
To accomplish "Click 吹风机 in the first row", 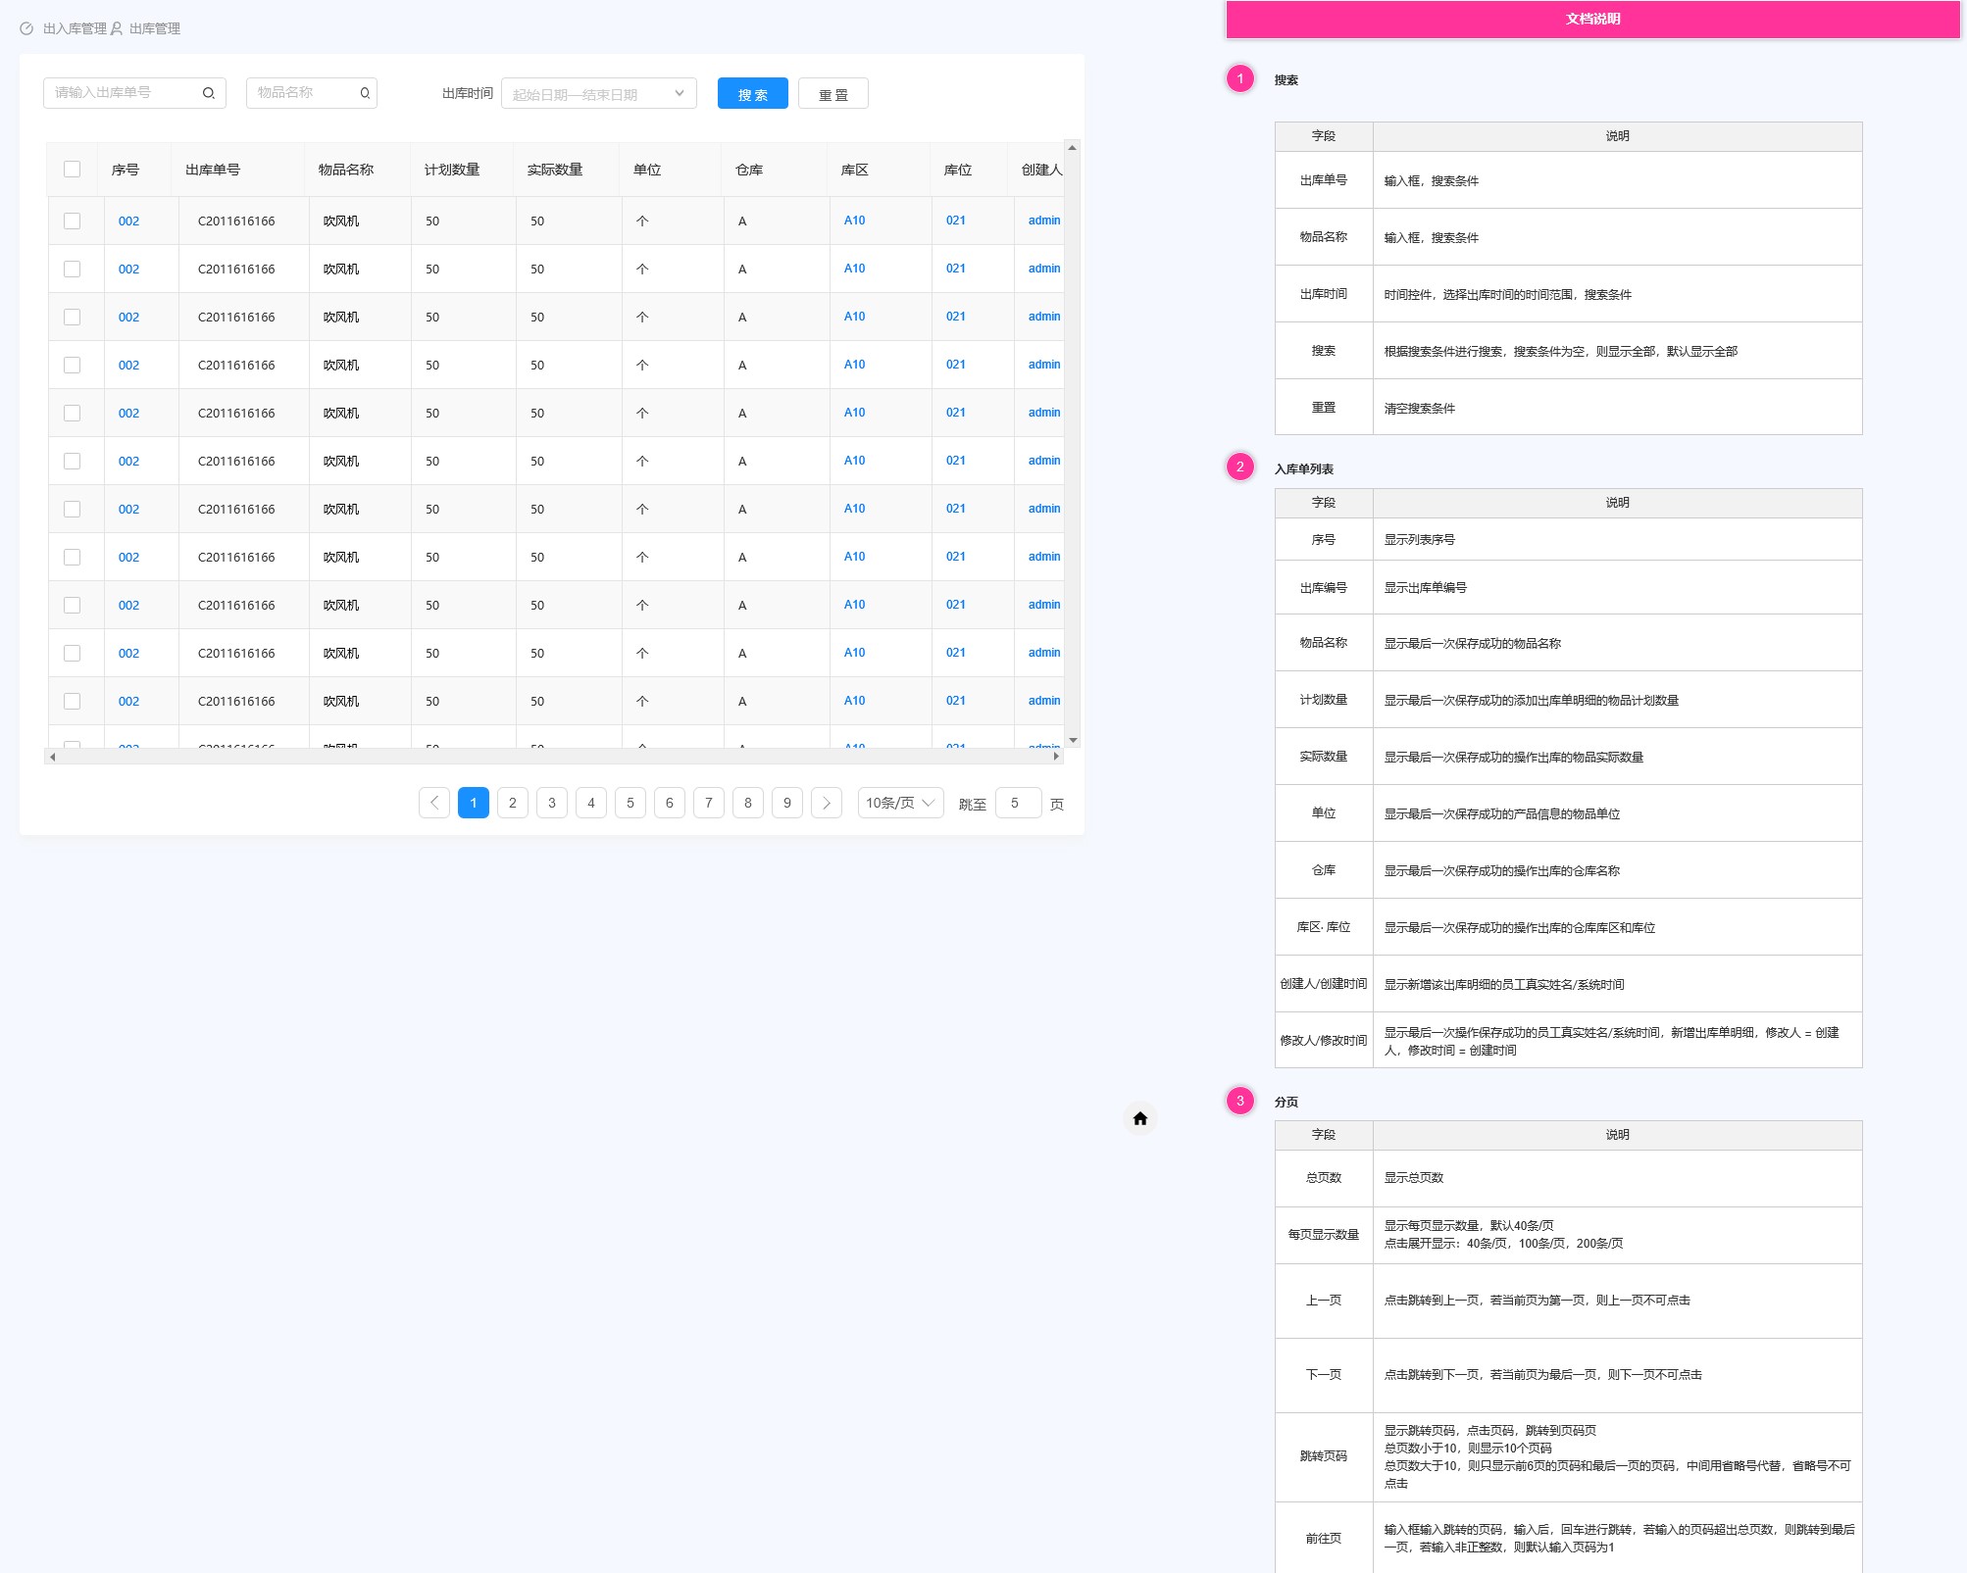I will point(341,221).
